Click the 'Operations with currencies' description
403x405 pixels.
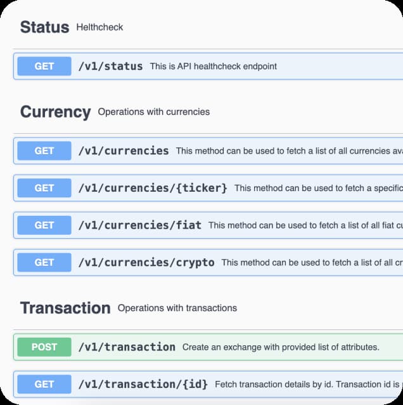click(x=153, y=112)
